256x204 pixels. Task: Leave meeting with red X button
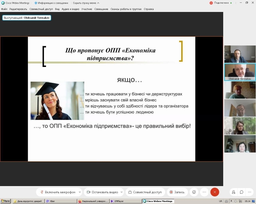tap(215, 192)
